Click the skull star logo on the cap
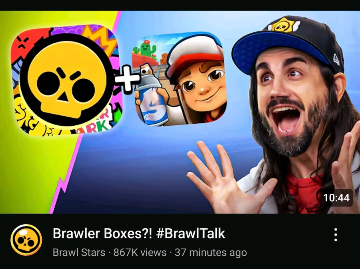The width and height of the screenshot is (360, 269). click(284, 26)
